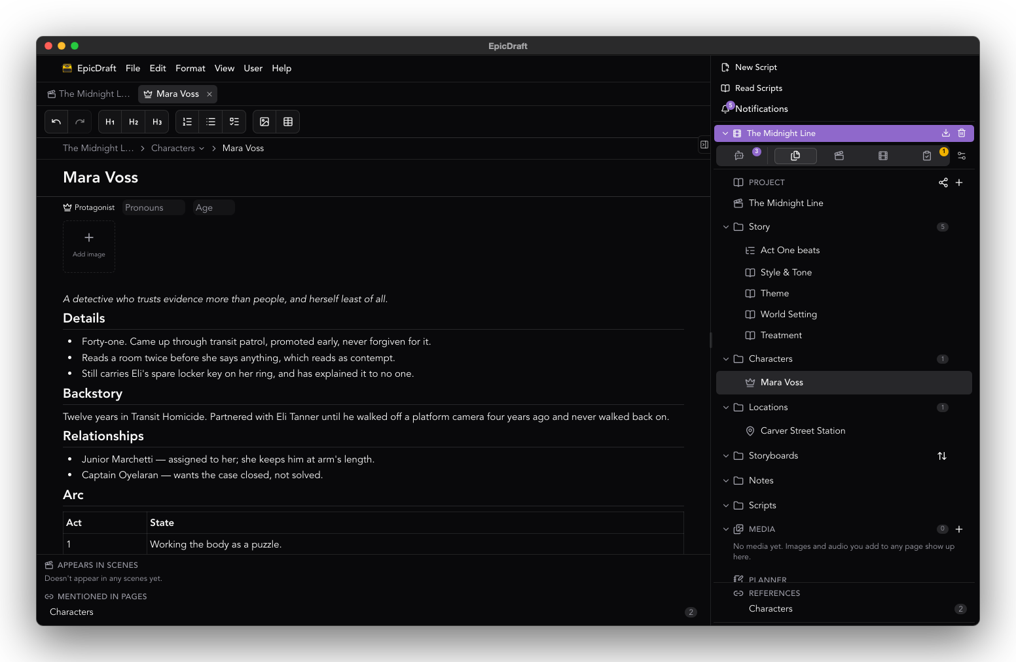The width and height of the screenshot is (1016, 662).
Task: Open the AI assistant tab with badge
Action: (x=739, y=156)
